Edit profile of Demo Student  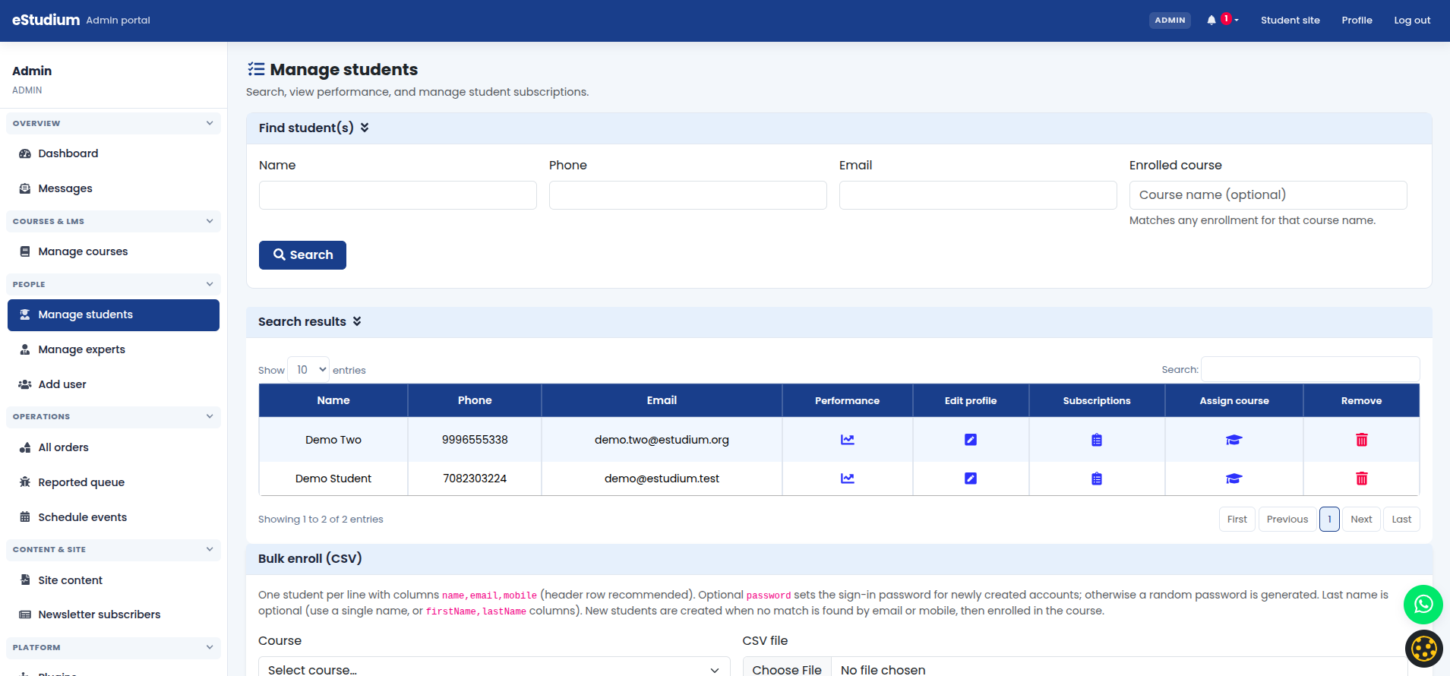970,479
